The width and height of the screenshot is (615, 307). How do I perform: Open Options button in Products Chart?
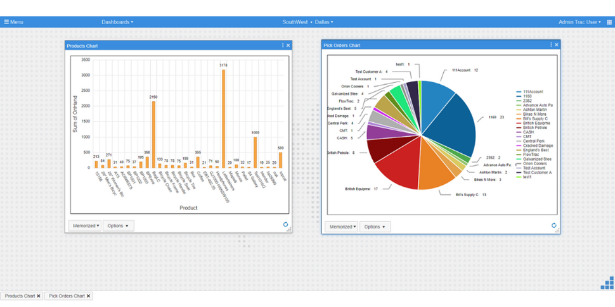119,225
